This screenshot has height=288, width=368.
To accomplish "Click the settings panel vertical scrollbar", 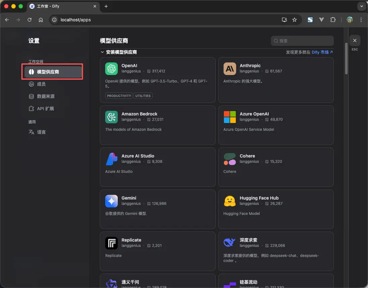I will 346,58.
